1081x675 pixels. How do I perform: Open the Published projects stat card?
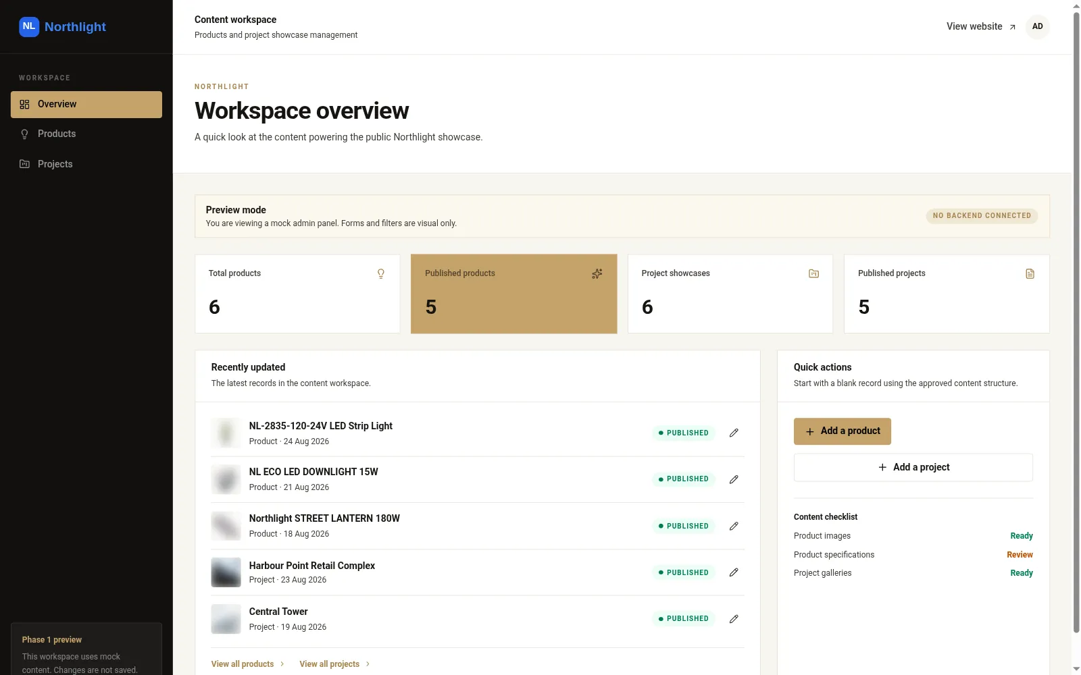(947, 294)
